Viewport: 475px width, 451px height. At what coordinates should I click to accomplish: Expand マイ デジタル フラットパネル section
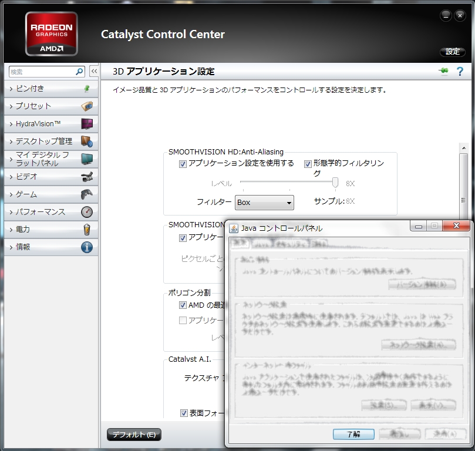coord(51,159)
